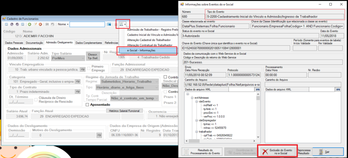Toggle Aposentado checkbox
348x158 pixels.
point(87,104)
